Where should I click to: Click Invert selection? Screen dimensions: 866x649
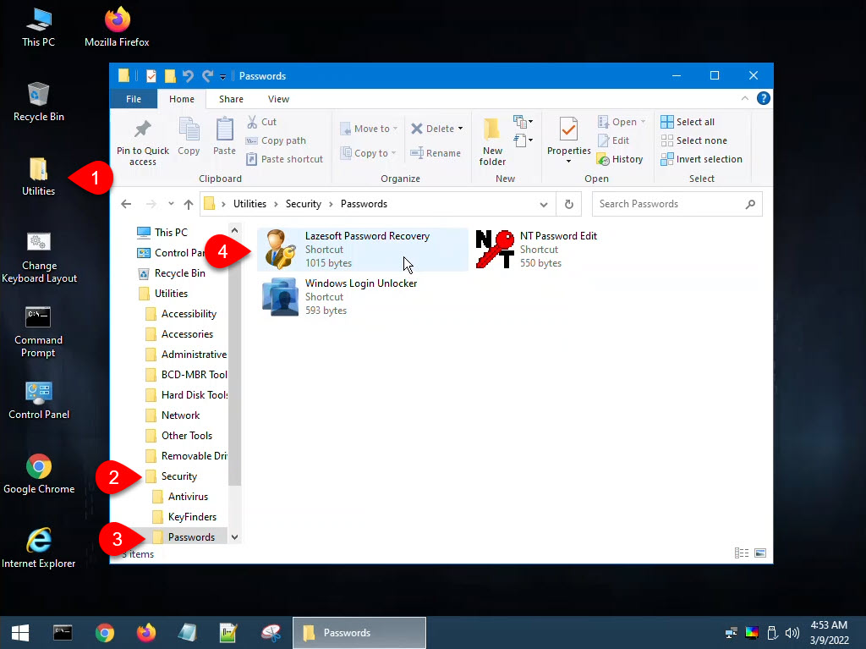point(701,159)
